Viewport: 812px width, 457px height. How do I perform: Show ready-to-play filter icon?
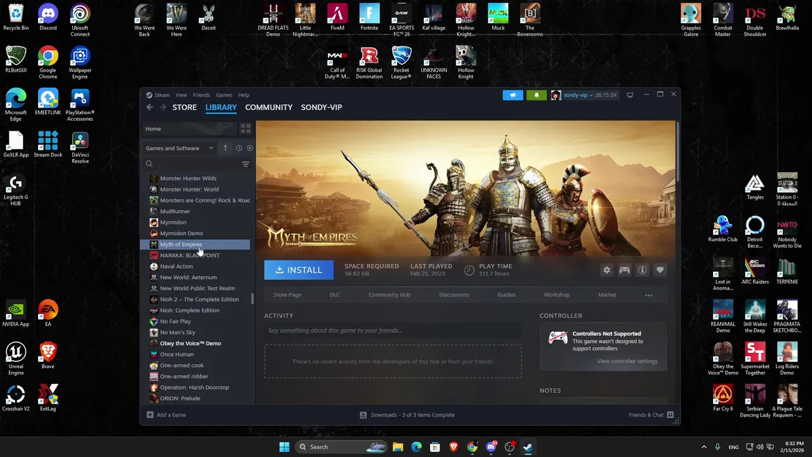point(249,148)
